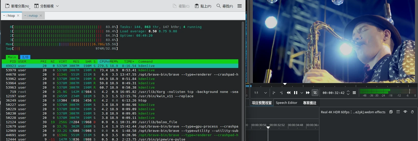Viewport: 418px width, 141px height.
Task: Pause the video playback
Action: 296,93
